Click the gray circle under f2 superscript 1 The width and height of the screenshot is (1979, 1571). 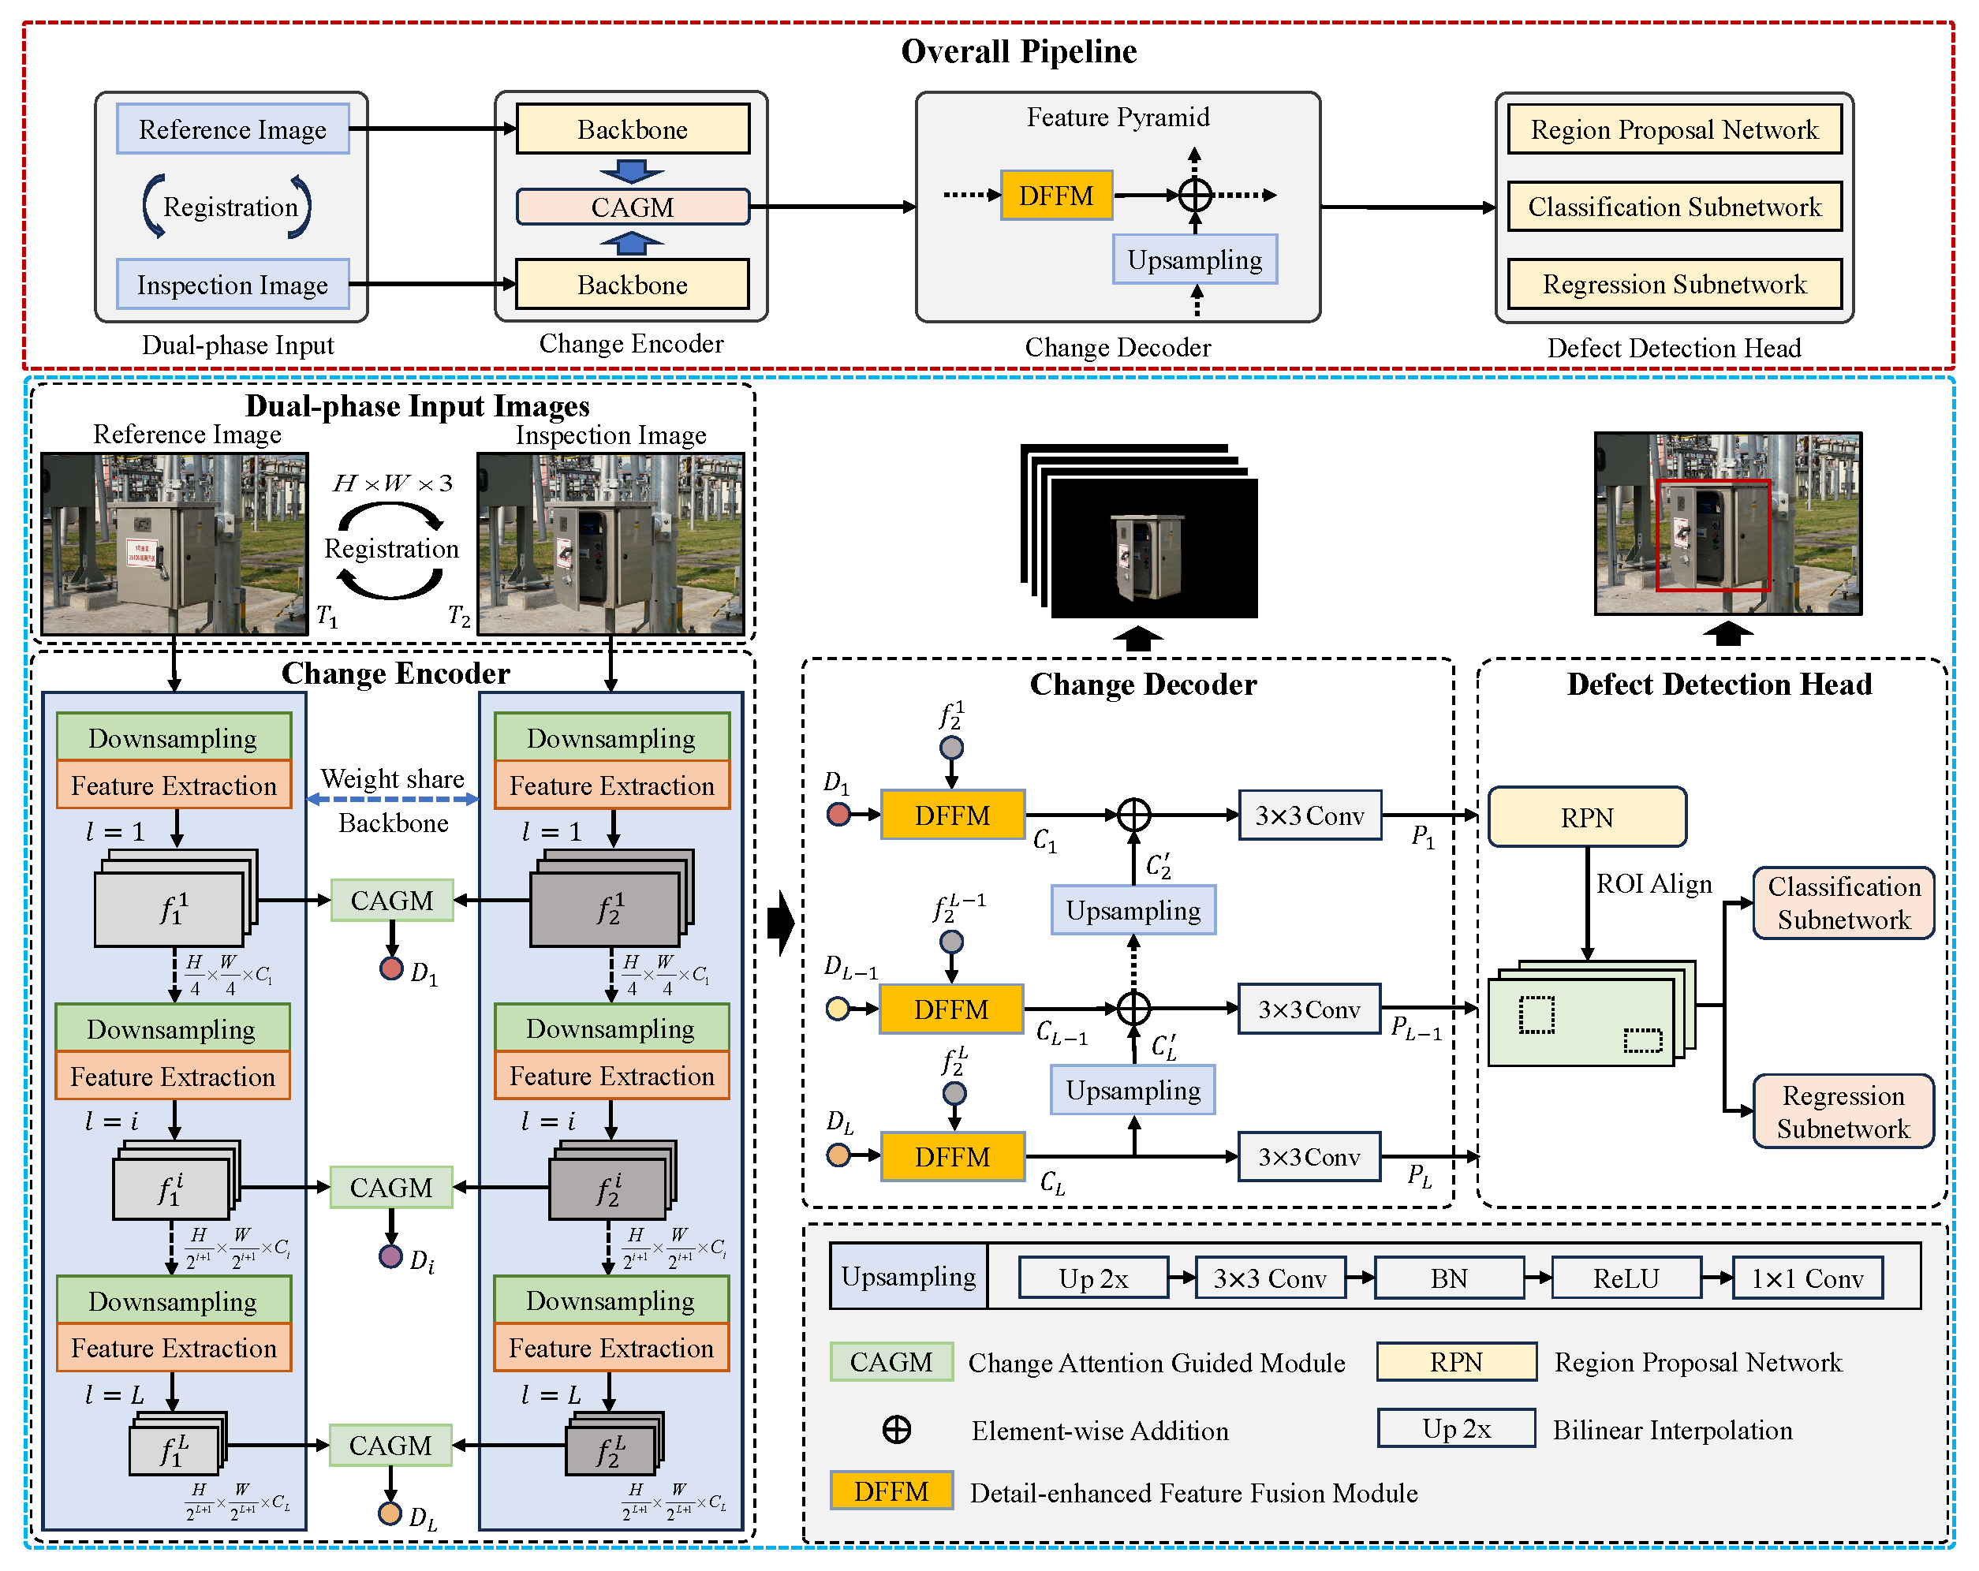point(952,747)
